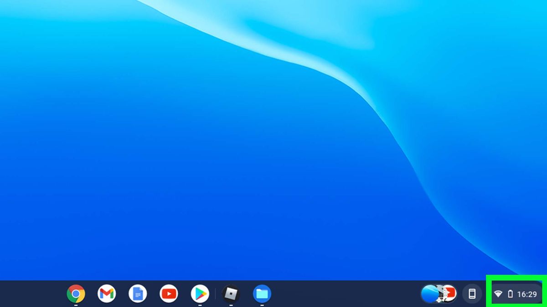Launch the Gmail app
The width and height of the screenshot is (547, 307).
pyautogui.click(x=106, y=293)
